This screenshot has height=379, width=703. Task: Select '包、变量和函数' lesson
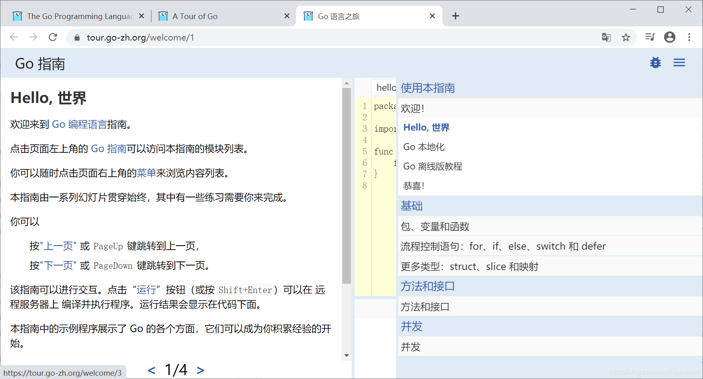point(550,226)
